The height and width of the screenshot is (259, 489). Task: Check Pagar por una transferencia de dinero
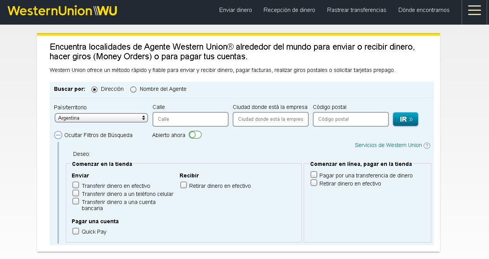314,175
